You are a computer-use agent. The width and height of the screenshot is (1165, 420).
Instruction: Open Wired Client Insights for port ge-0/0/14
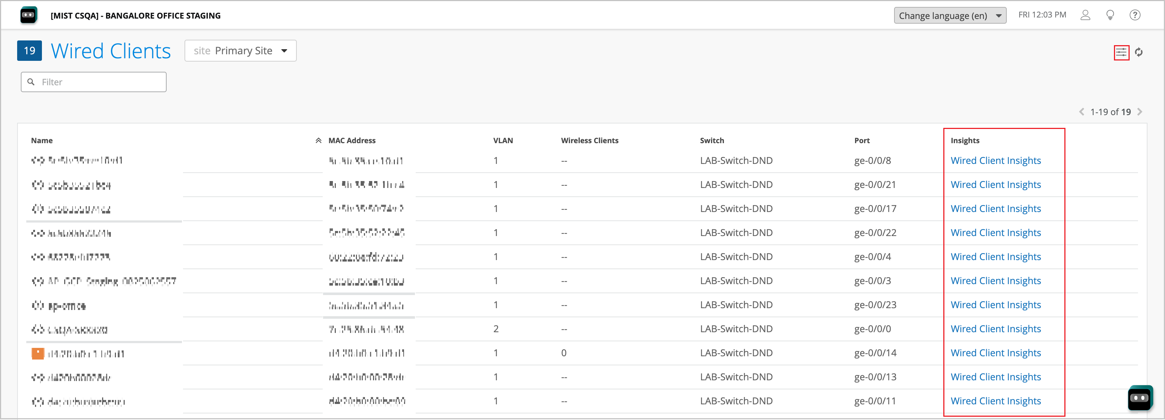[x=995, y=353]
